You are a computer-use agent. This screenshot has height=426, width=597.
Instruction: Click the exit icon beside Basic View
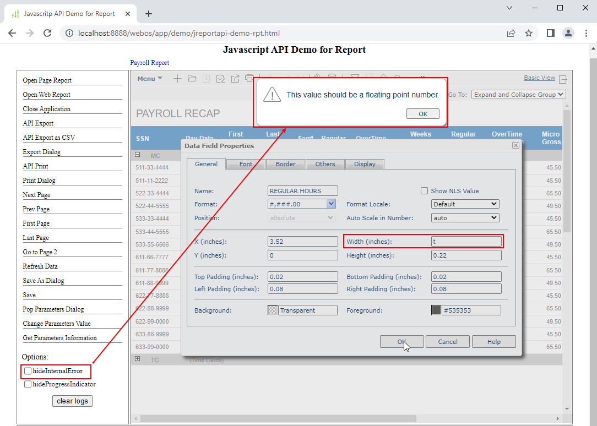click(563, 79)
